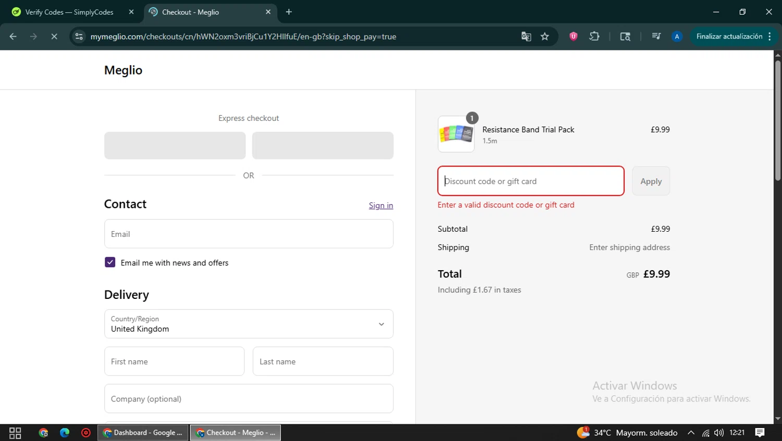
Task: Click the second express checkout placeholder button
Action: 323,145
